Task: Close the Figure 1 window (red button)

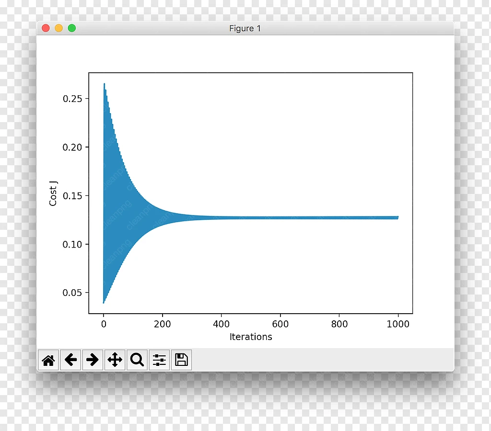Action: (46, 28)
